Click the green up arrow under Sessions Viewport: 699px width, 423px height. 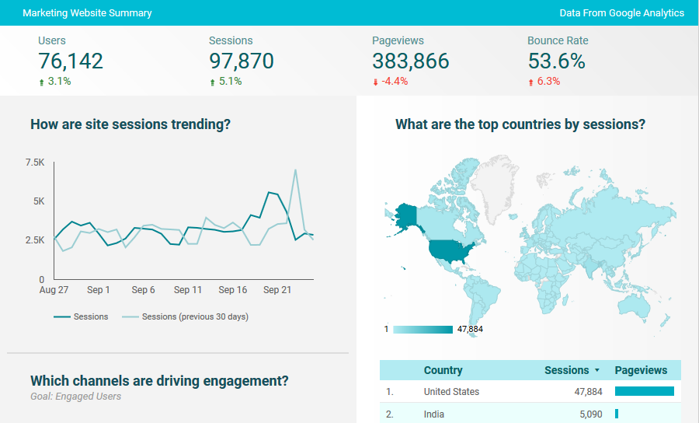pyautogui.click(x=212, y=82)
